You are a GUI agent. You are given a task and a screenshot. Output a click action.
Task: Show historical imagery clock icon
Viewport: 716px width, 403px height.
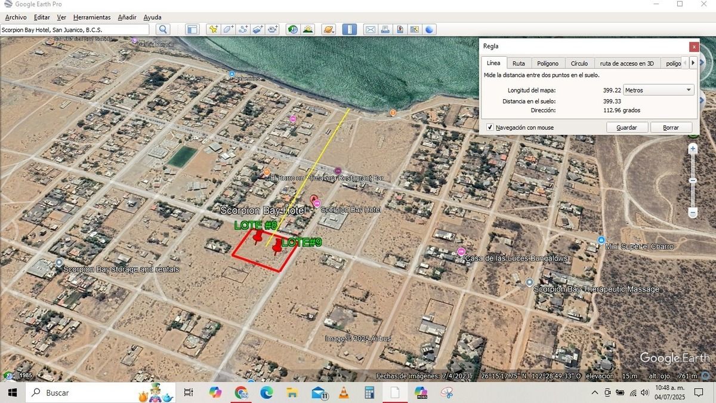(x=293, y=29)
